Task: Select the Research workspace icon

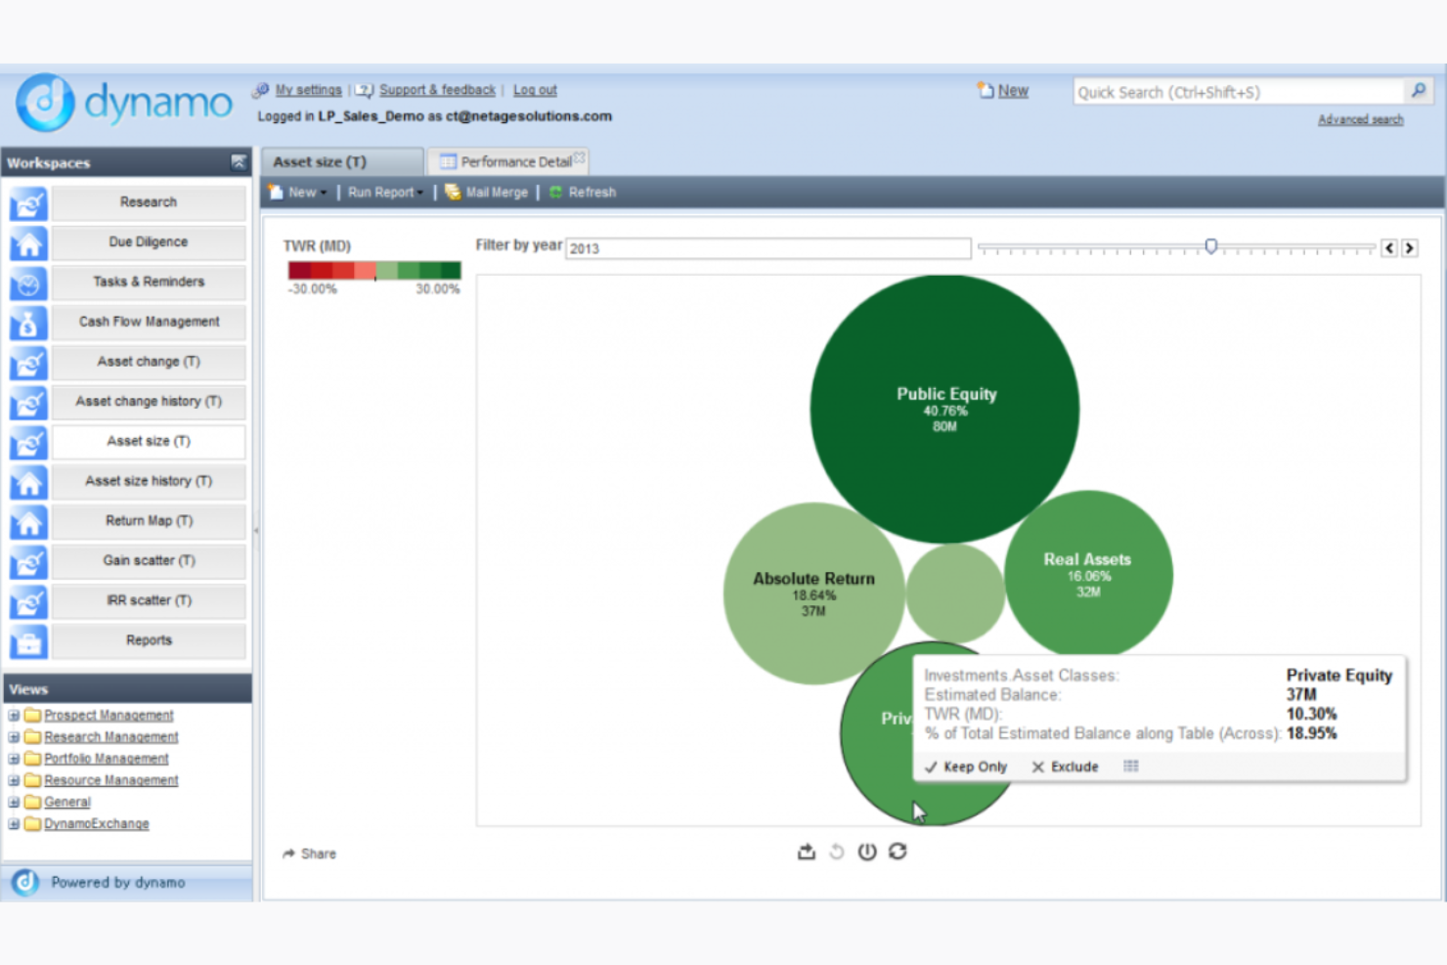Action: pos(27,202)
